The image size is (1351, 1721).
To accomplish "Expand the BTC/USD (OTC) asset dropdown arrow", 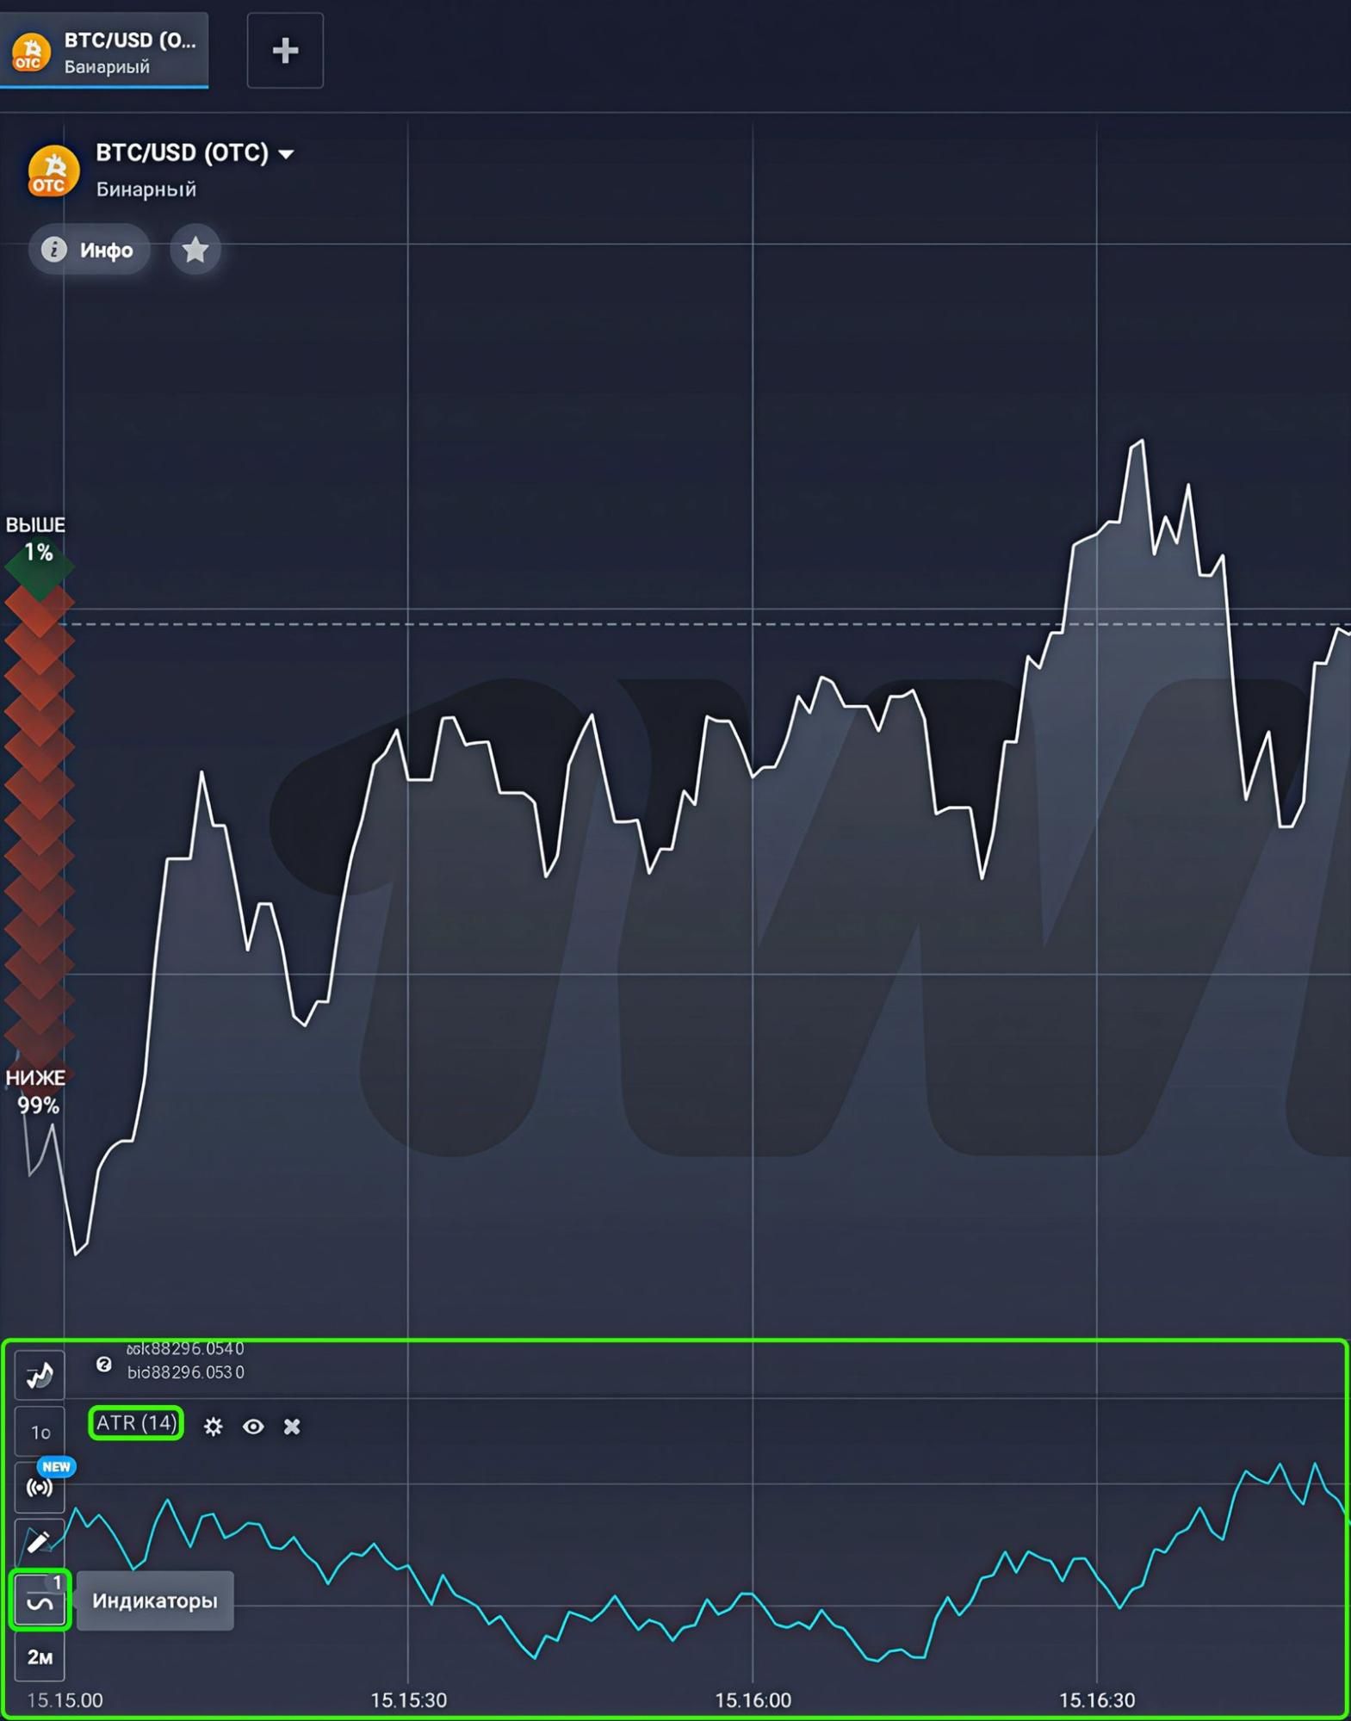I will coord(287,154).
